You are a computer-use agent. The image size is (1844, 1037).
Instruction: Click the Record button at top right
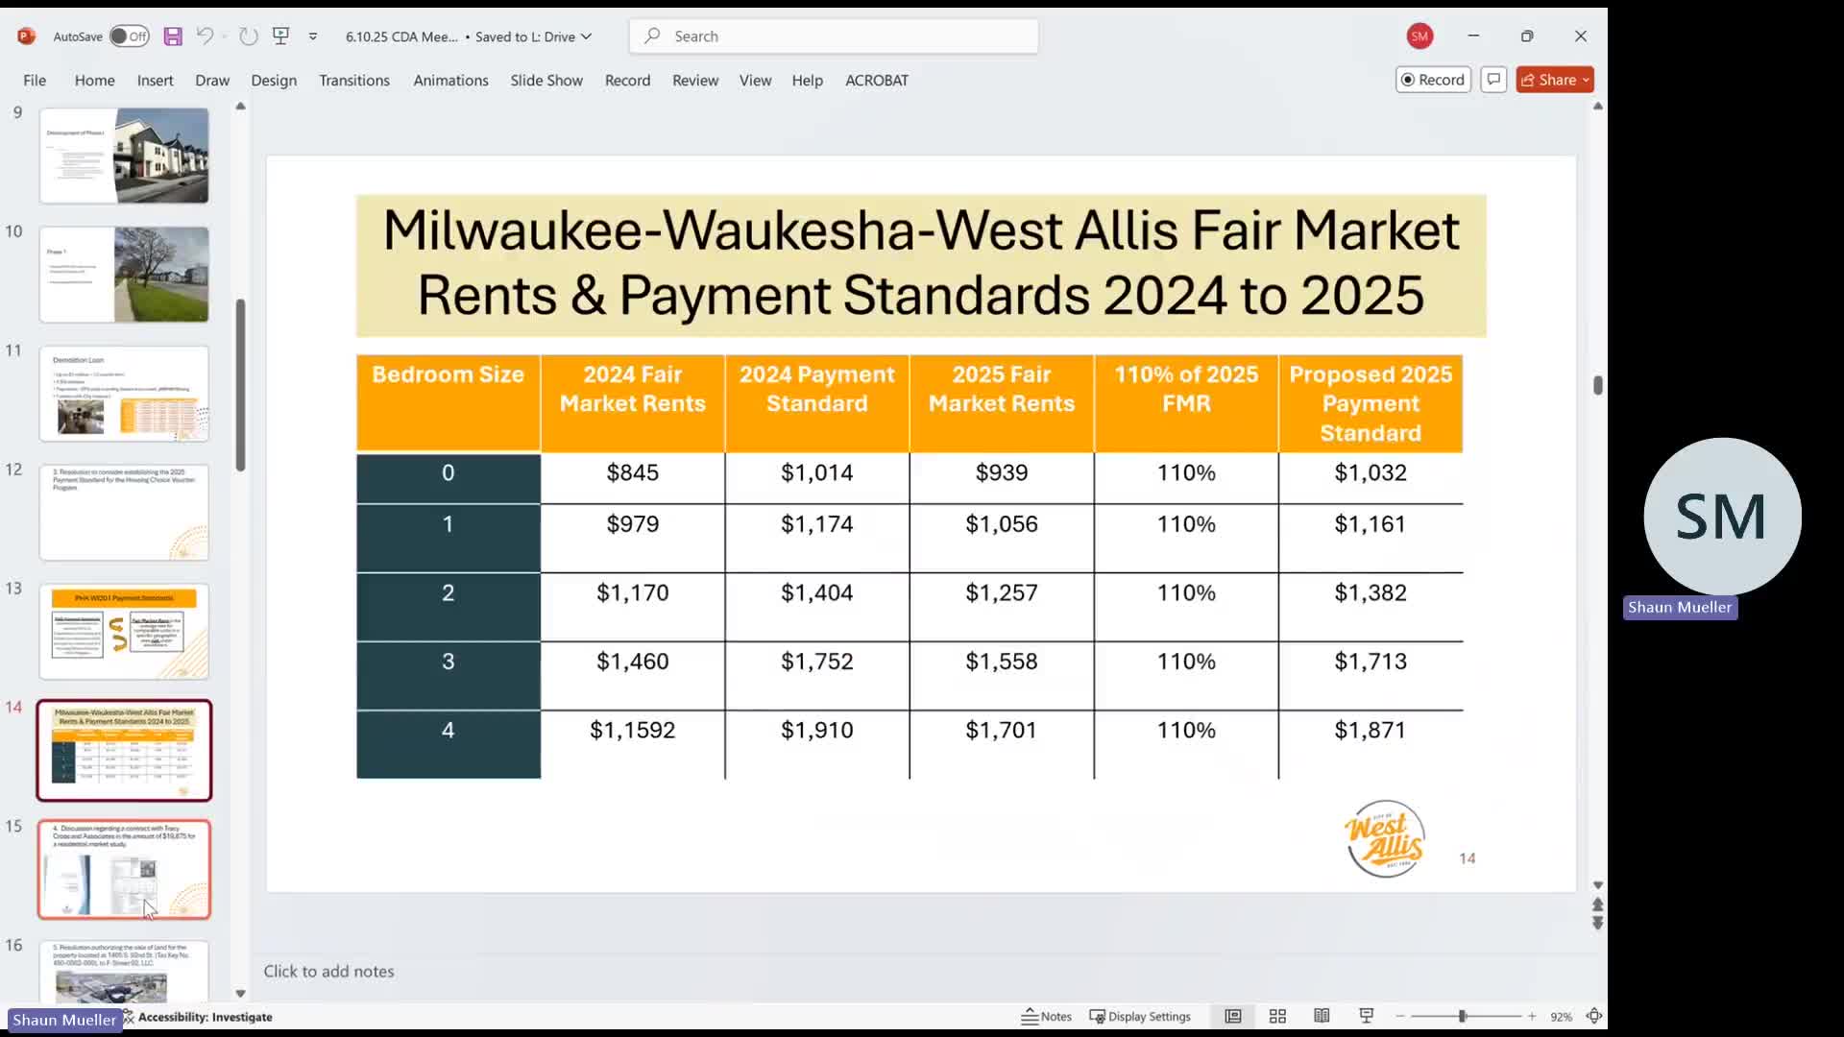click(1433, 80)
